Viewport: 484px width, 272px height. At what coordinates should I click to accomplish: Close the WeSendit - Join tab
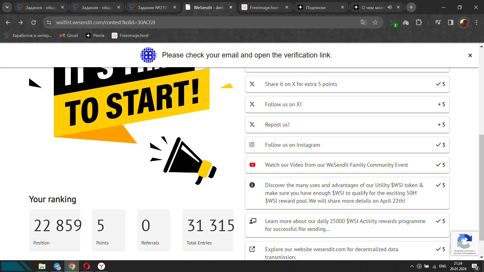(231, 7)
